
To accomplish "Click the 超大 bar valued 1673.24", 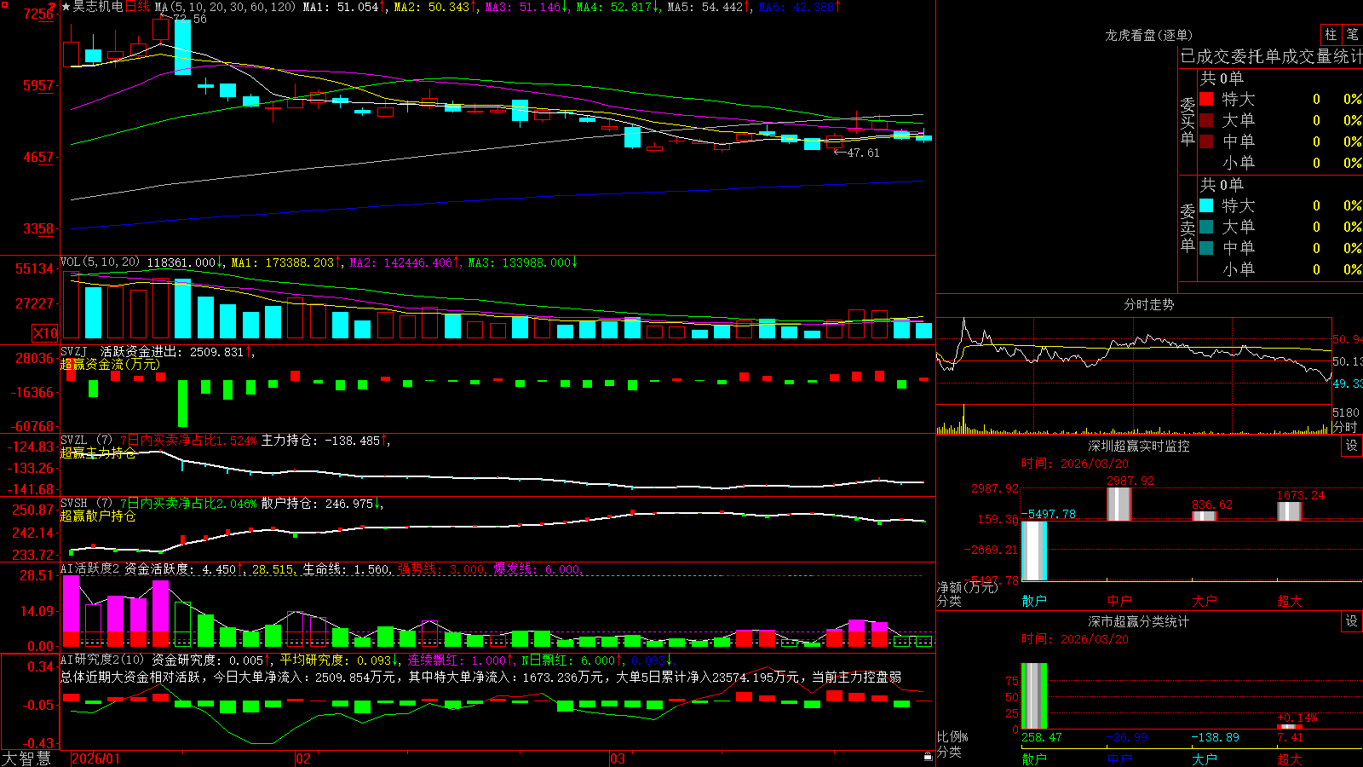I will [1290, 511].
